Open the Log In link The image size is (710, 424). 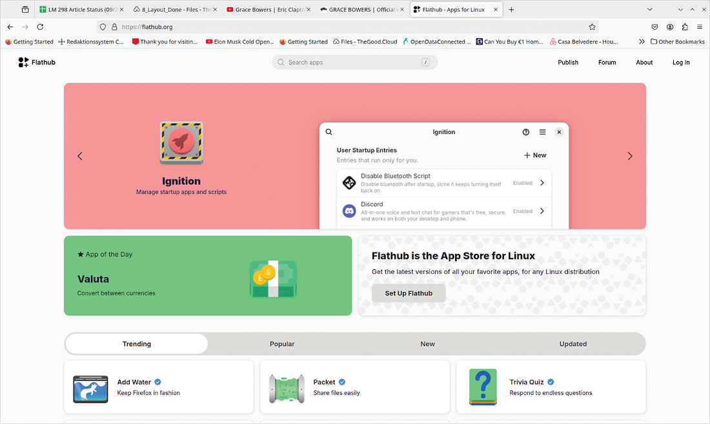tap(681, 63)
